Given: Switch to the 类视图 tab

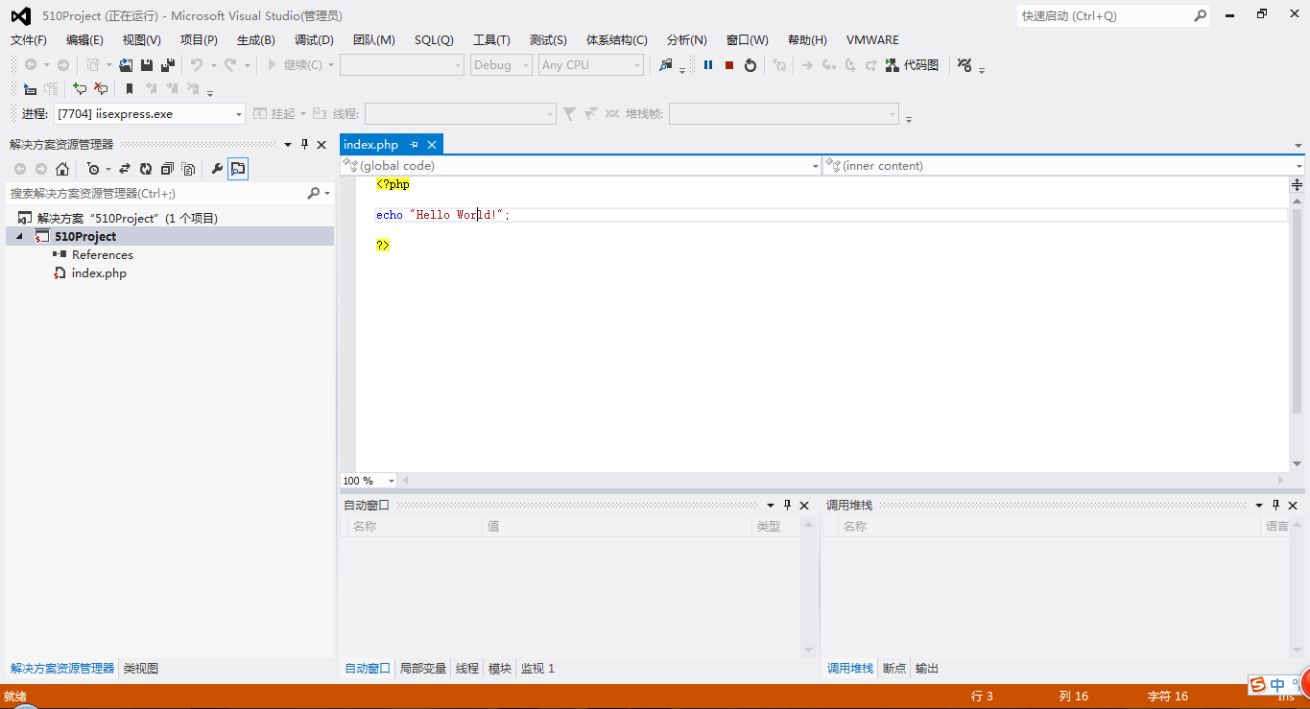Looking at the screenshot, I should click(141, 669).
